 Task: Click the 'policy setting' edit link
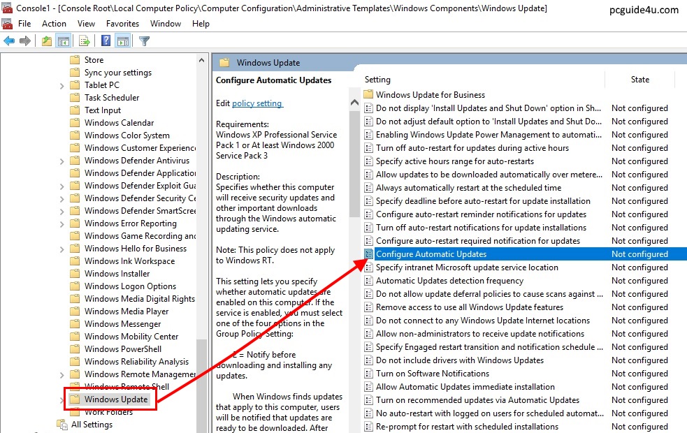click(x=257, y=103)
